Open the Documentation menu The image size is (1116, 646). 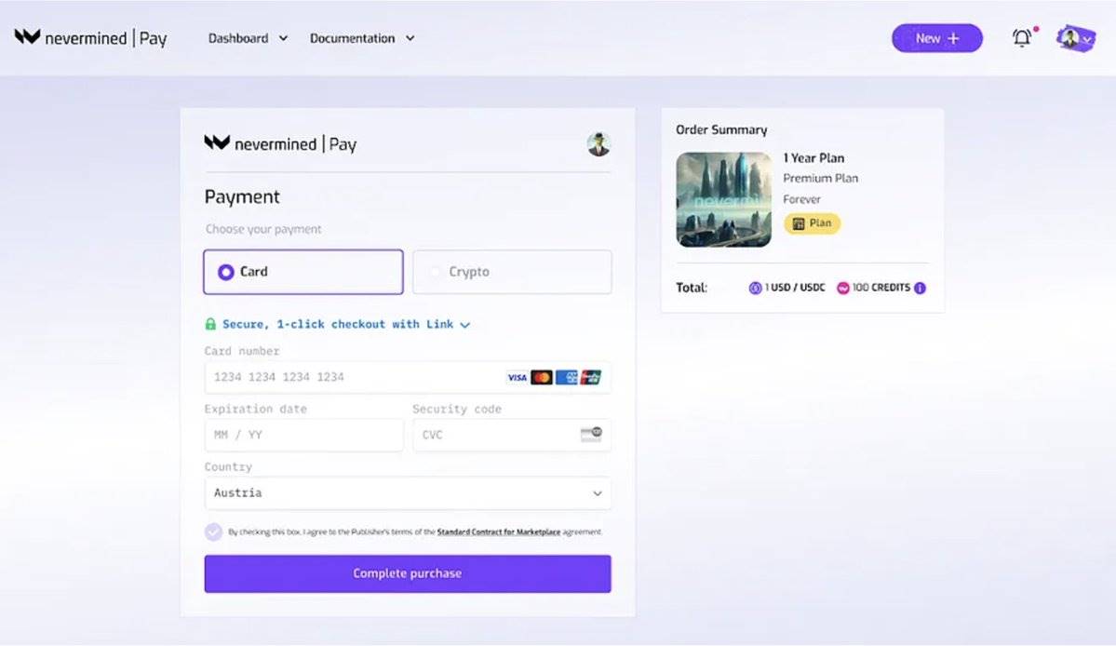[361, 38]
